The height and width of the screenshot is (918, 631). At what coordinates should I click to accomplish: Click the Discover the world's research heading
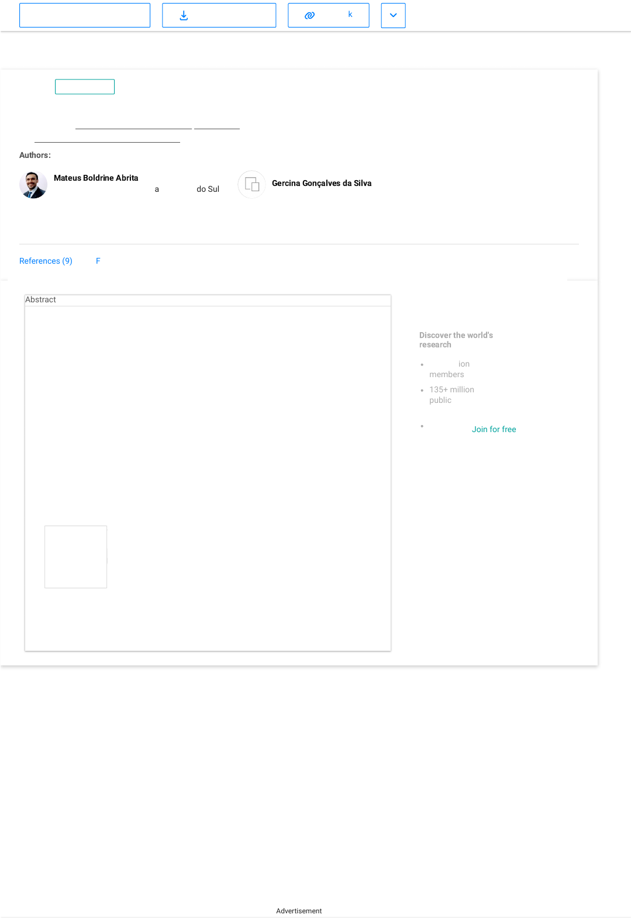coord(456,340)
